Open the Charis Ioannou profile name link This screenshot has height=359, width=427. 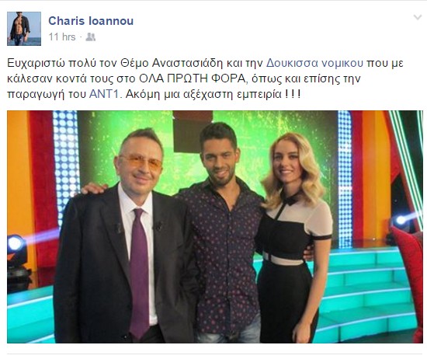[x=91, y=21]
